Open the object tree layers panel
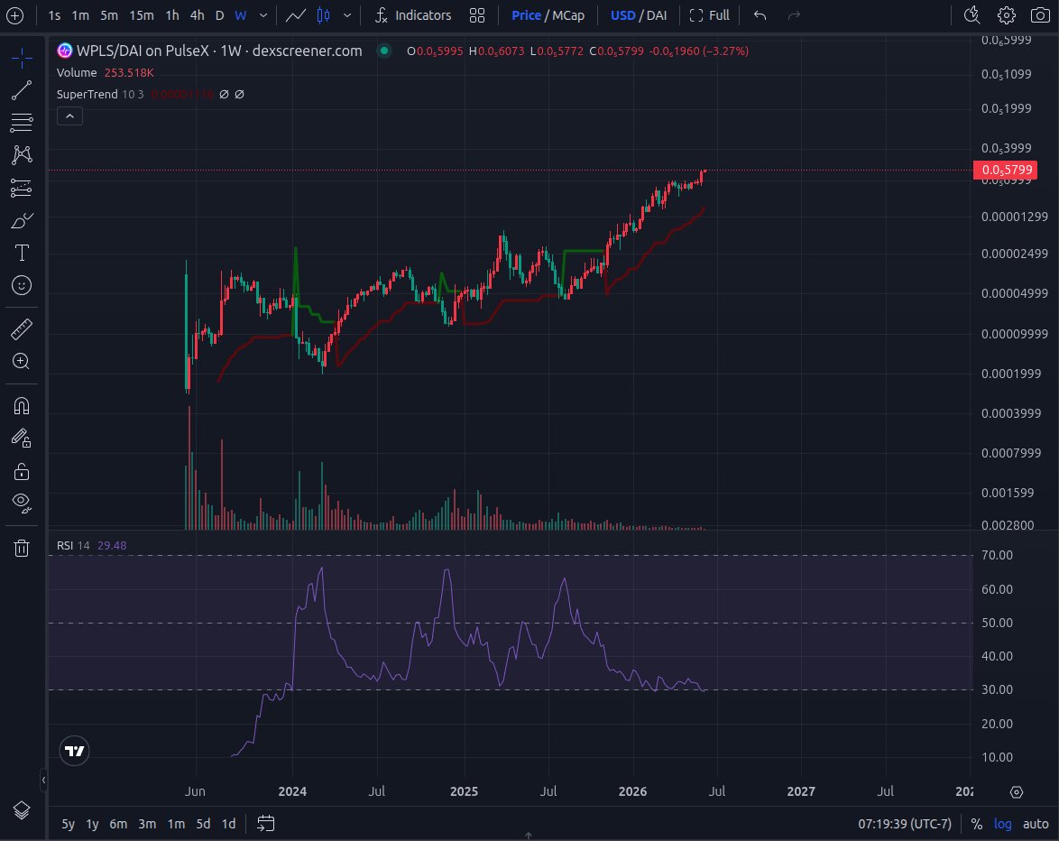The height and width of the screenshot is (841, 1059). click(22, 810)
